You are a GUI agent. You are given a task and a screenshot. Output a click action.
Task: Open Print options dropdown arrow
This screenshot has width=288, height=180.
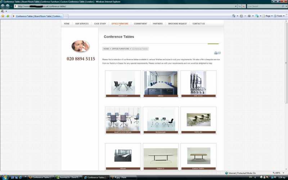pyautogui.click(x=253, y=16)
